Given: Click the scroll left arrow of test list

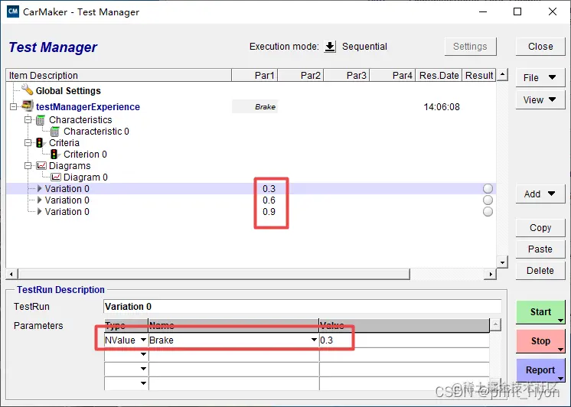Looking at the screenshot, I should pos(11,274).
